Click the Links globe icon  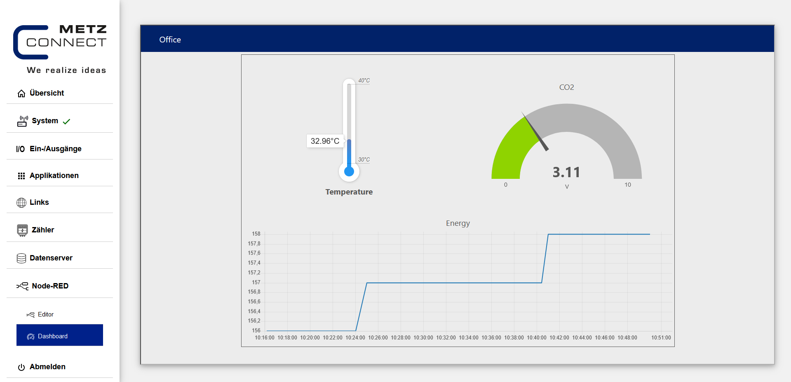point(21,203)
